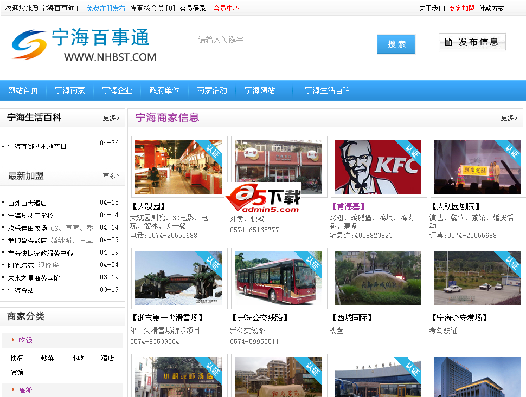526x397 pixels.
Task: Open the KFC 肯德基 thumbnail image
Action: click(x=377, y=167)
